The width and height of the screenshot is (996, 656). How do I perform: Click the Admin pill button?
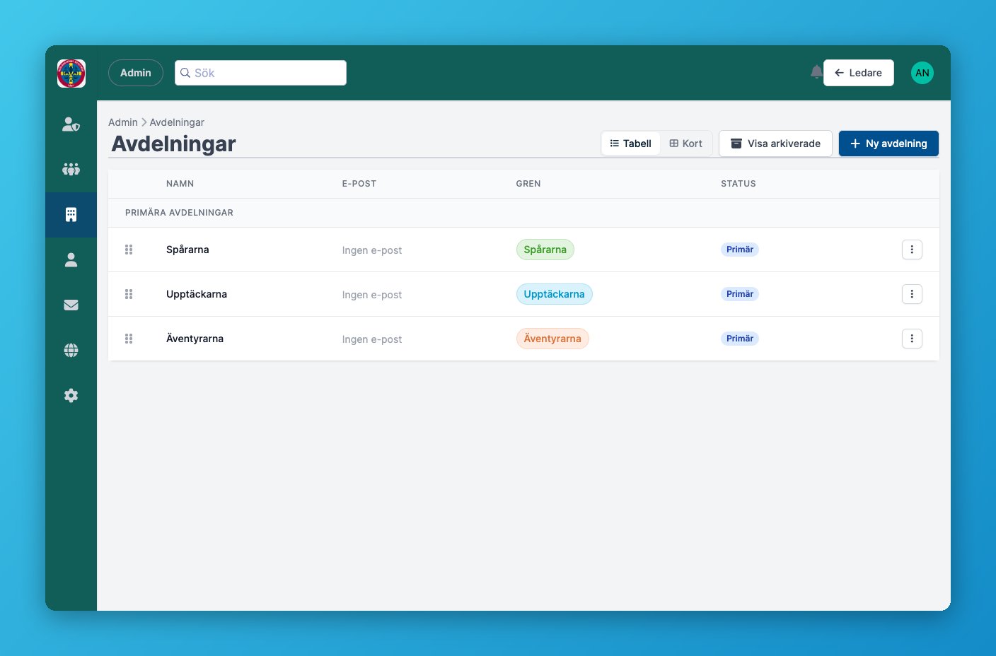click(x=136, y=73)
